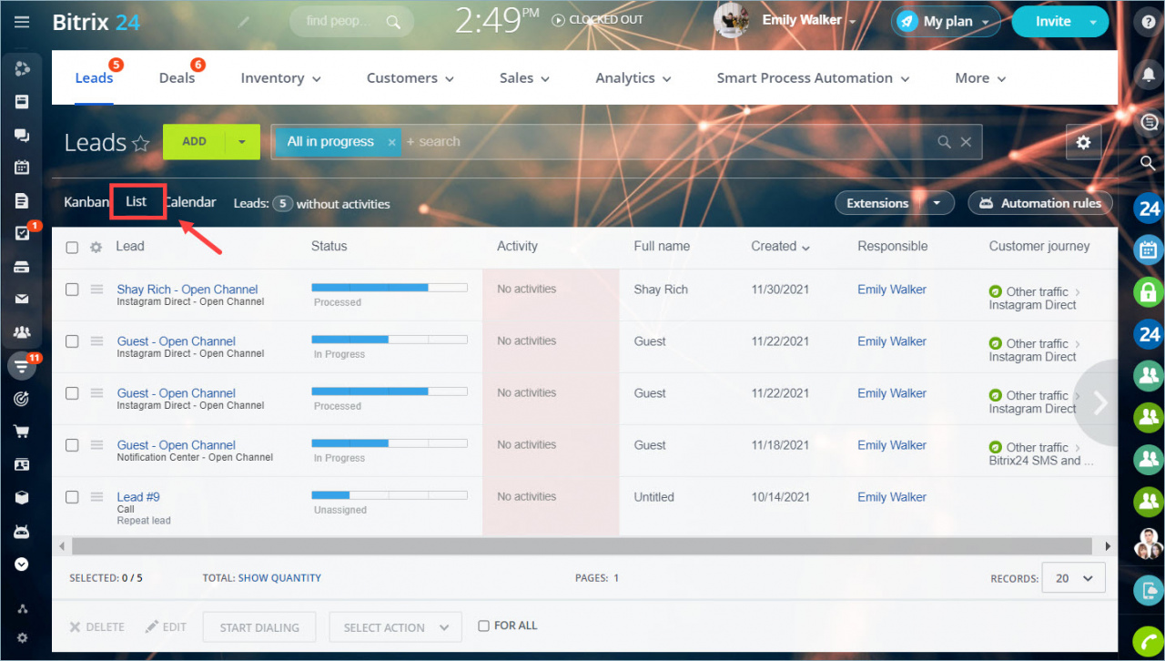1165x661 pixels.
Task: Click the horizontal table scrollbar
Action: pyautogui.click(x=581, y=546)
